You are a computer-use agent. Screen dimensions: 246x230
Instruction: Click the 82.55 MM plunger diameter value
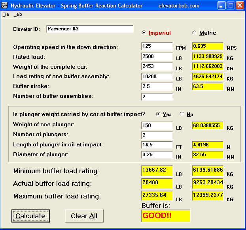pos(208,155)
